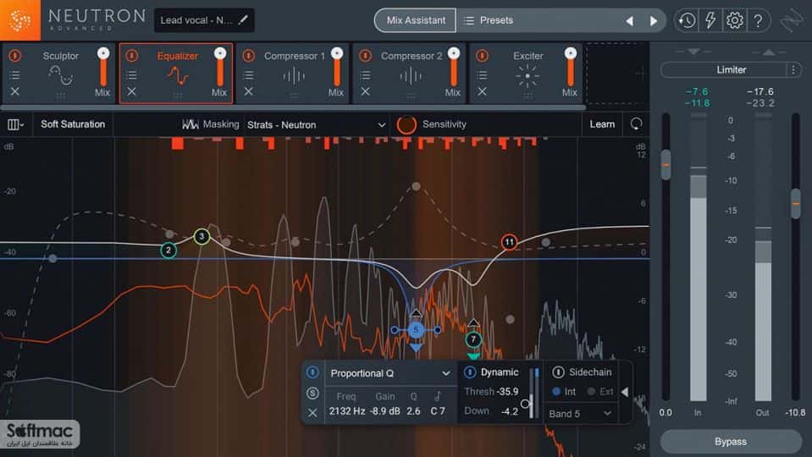Open the Presets browser

489,20
